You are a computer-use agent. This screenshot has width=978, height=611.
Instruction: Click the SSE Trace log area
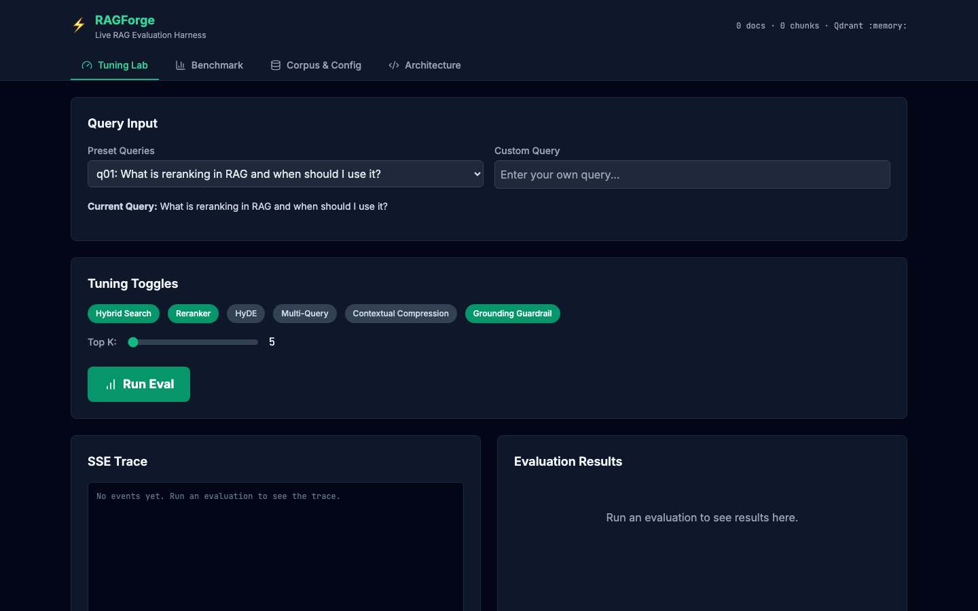point(276,547)
